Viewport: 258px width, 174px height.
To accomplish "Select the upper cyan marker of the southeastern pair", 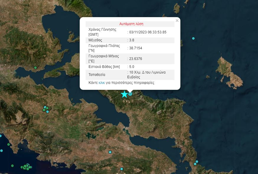I will (197, 162).
